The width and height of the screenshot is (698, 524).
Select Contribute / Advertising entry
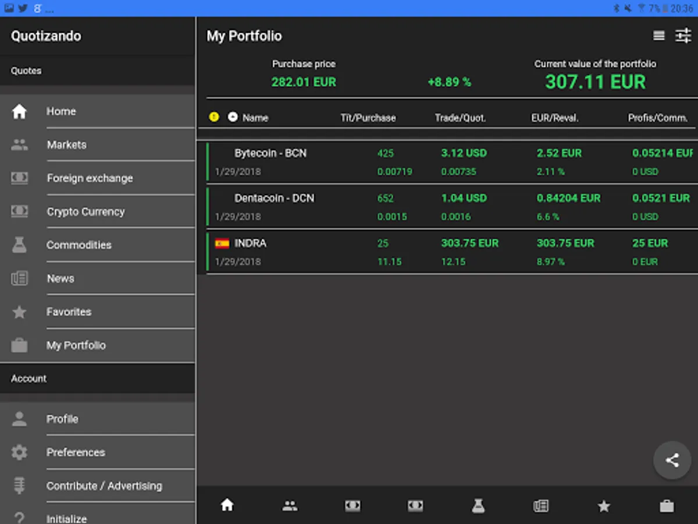click(x=97, y=486)
